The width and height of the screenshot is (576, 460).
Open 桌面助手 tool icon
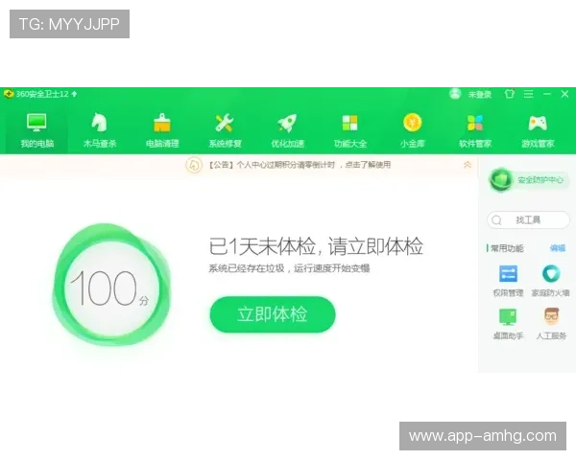pyautogui.click(x=508, y=316)
